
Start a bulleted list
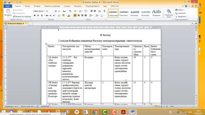75,11
